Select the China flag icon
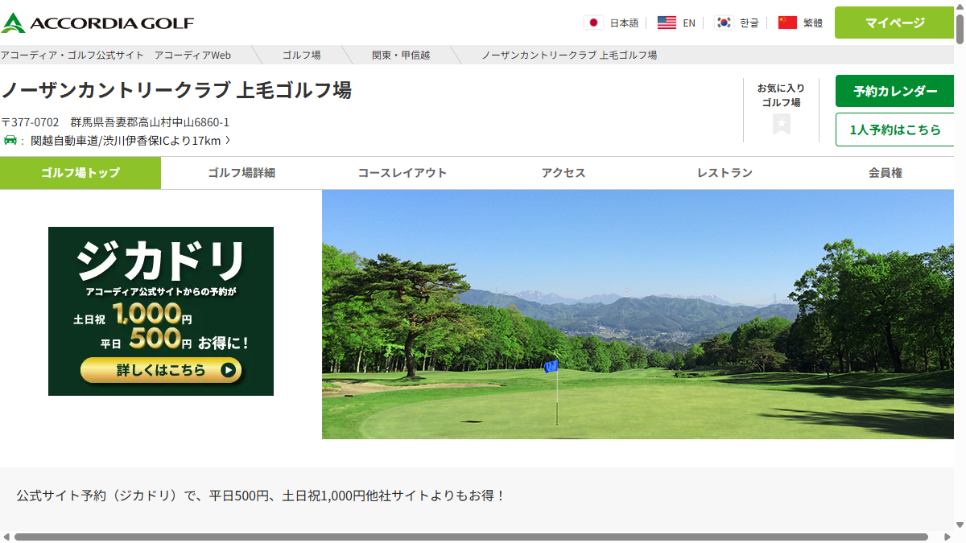The width and height of the screenshot is (966, 543). 787,23
